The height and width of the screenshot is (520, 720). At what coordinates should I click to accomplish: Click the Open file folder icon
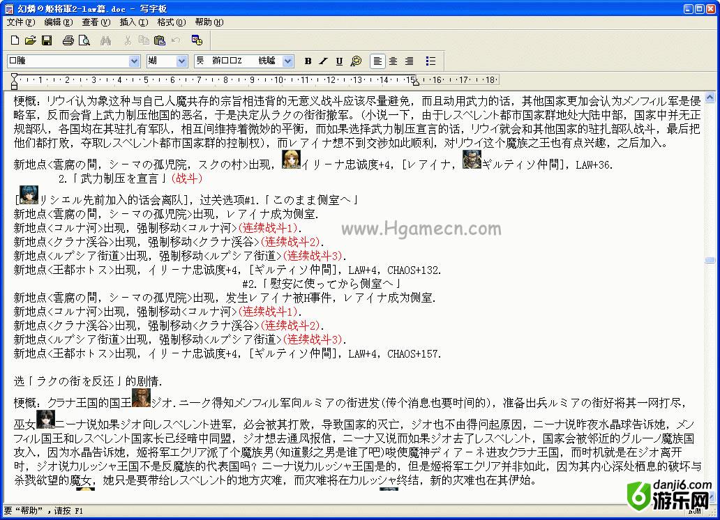tap(30, 40)
